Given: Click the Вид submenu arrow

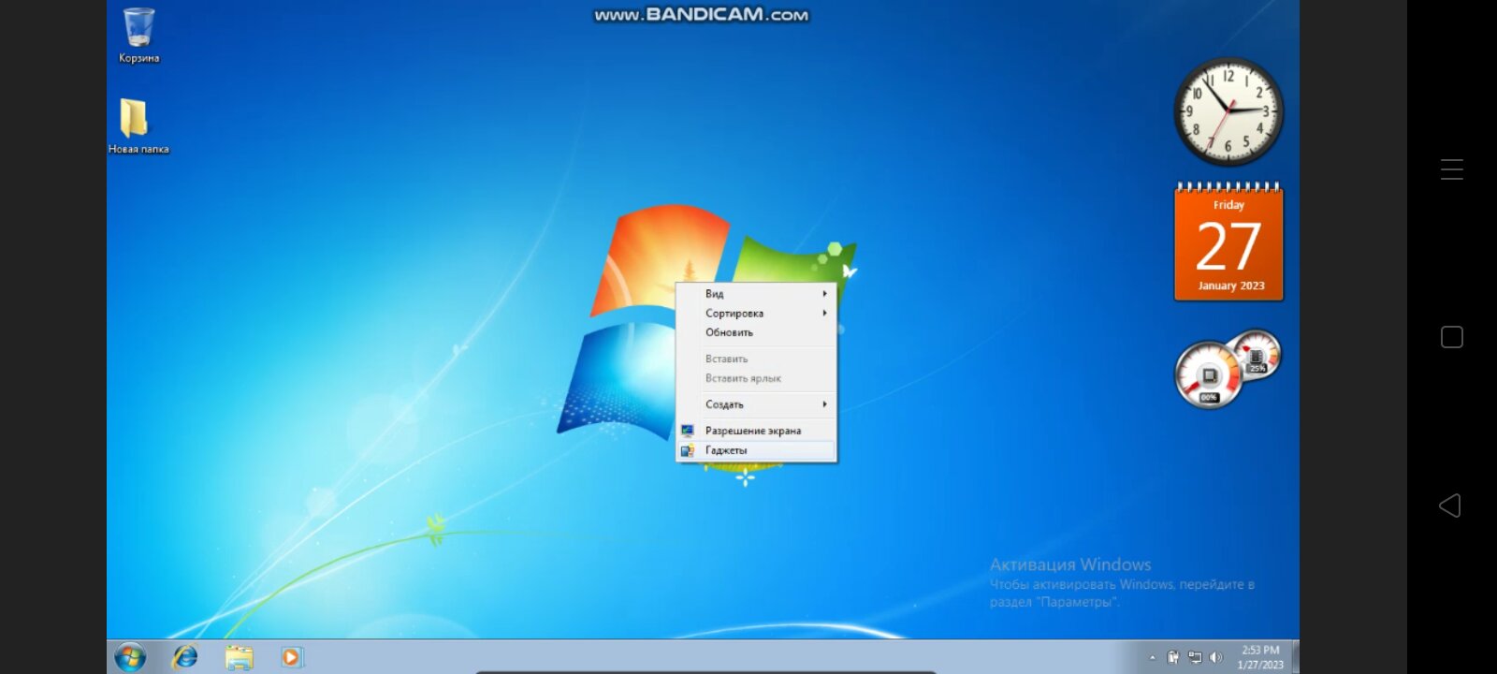Looking at the screenshot, I should 824,294.
